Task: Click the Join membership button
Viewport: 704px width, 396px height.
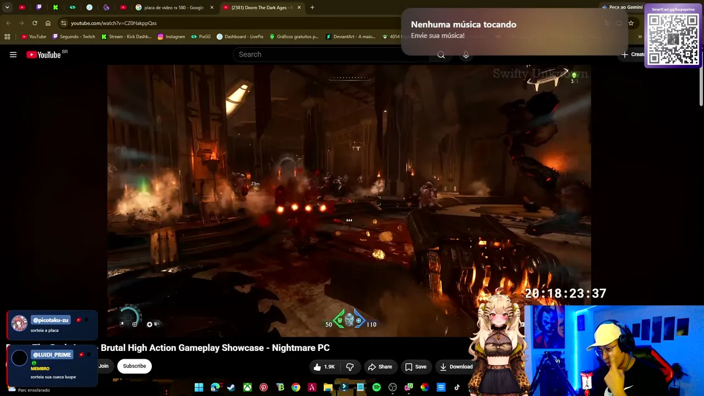Action: pyautogui.click(x=103, y=366)
